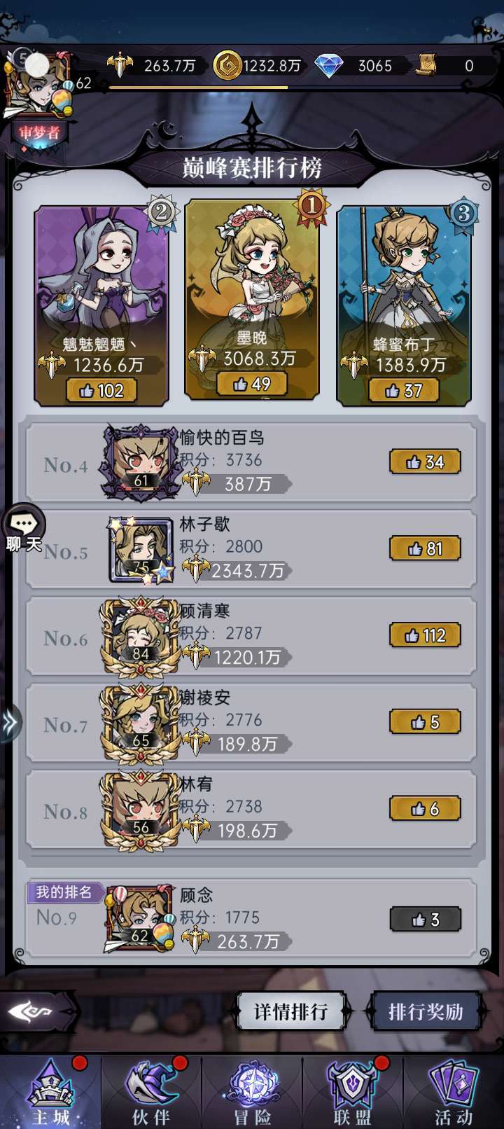Expand the side panel double-chevron arrow

tap(10, 722)
